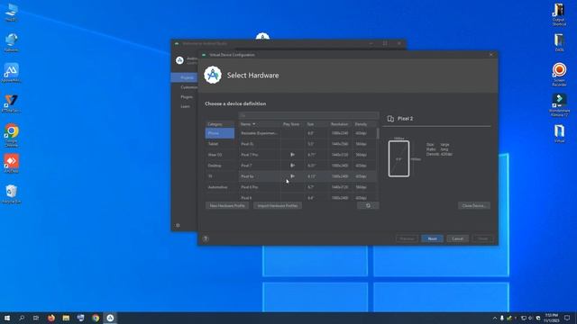Screen dimensions: 577x324
Task: Open ApowerMirror desktop icon
Action: 12,72
